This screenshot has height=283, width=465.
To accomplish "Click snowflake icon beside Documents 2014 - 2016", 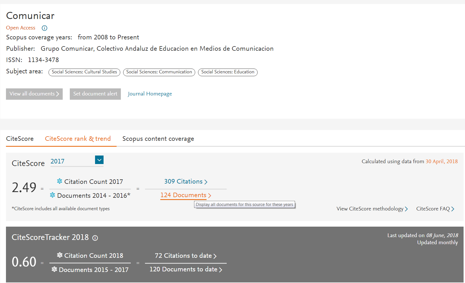I will click(x=52, y=195).
